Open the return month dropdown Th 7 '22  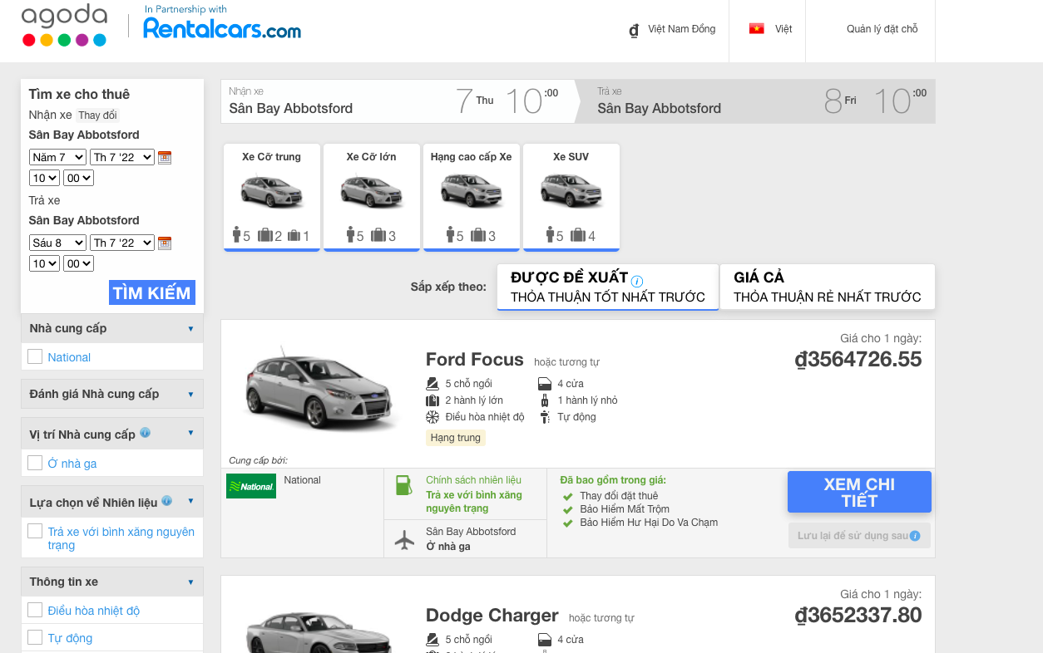[122, 243]
